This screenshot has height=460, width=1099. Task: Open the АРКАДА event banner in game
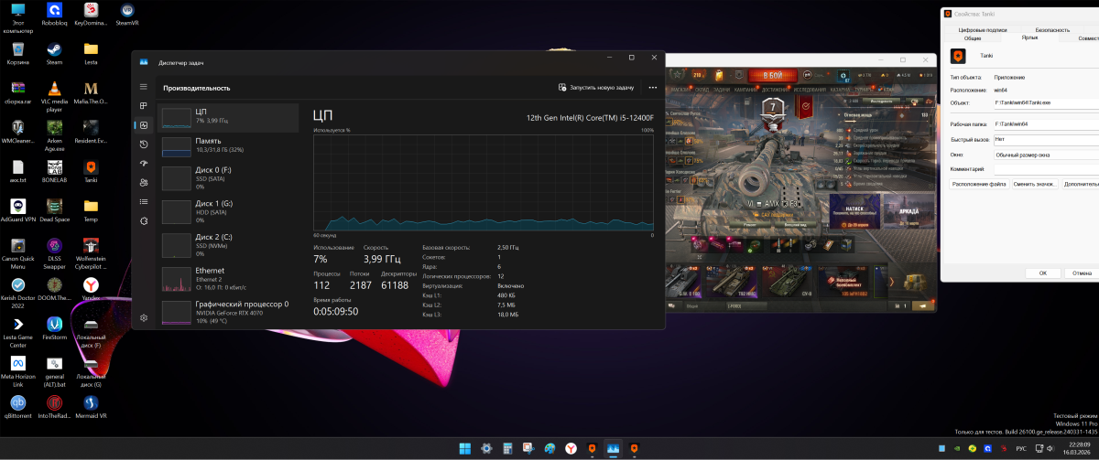click(908, 211)
